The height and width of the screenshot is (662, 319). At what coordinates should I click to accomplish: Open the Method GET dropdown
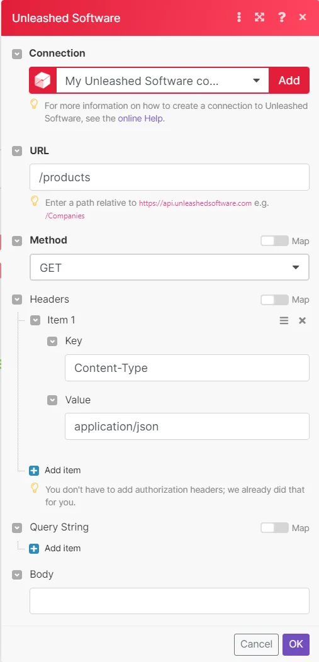(x=169, y=267)
